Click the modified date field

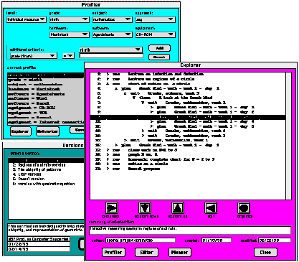coord(275,240)
